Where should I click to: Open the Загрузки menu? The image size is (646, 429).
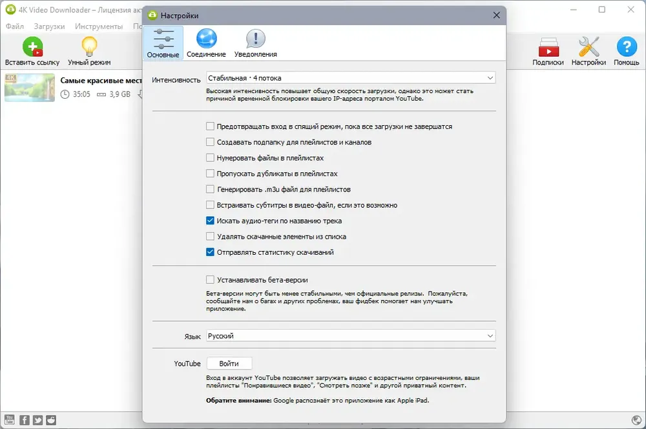(x=49, y=26)
